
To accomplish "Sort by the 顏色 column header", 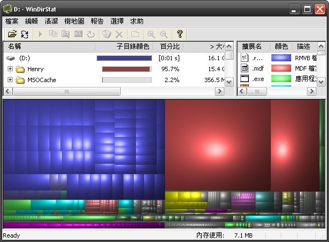I will coord(281,47).
